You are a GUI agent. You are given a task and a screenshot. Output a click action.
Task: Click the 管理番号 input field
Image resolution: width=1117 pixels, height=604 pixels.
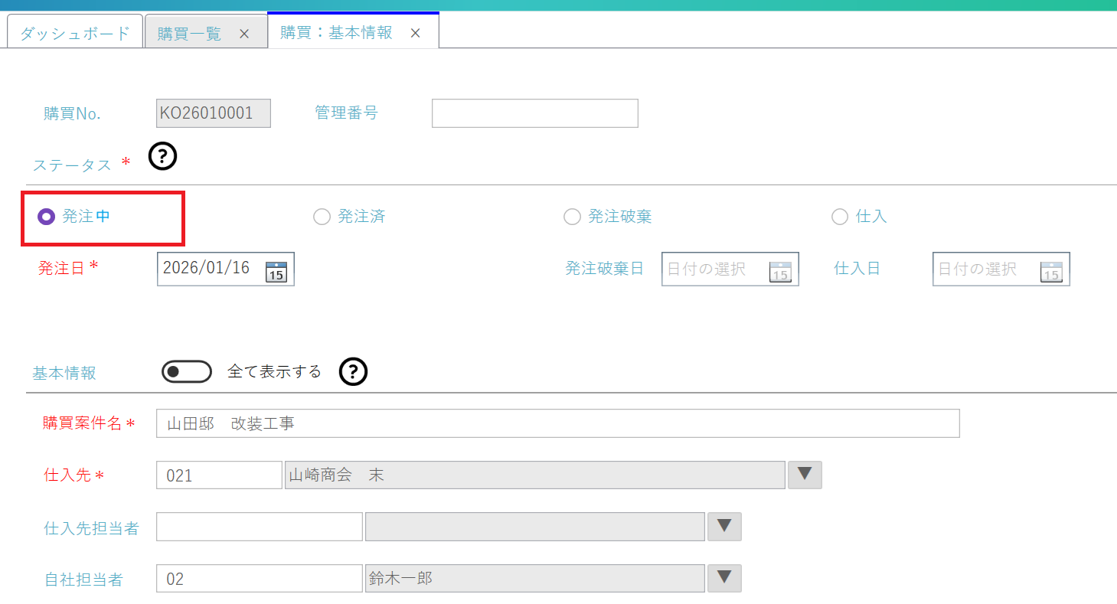pos(534,113)
